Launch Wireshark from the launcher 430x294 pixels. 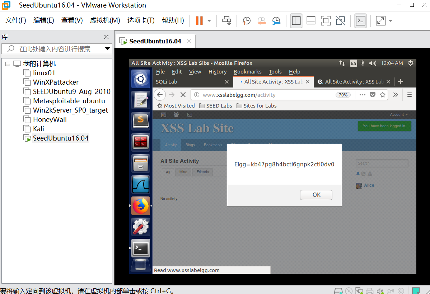(x=141, y=184)
